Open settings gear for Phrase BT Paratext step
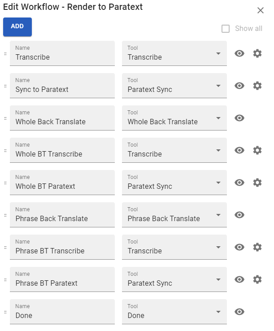Screen dimensions: 274x331 pyautogui.click(x=257, y=279)
